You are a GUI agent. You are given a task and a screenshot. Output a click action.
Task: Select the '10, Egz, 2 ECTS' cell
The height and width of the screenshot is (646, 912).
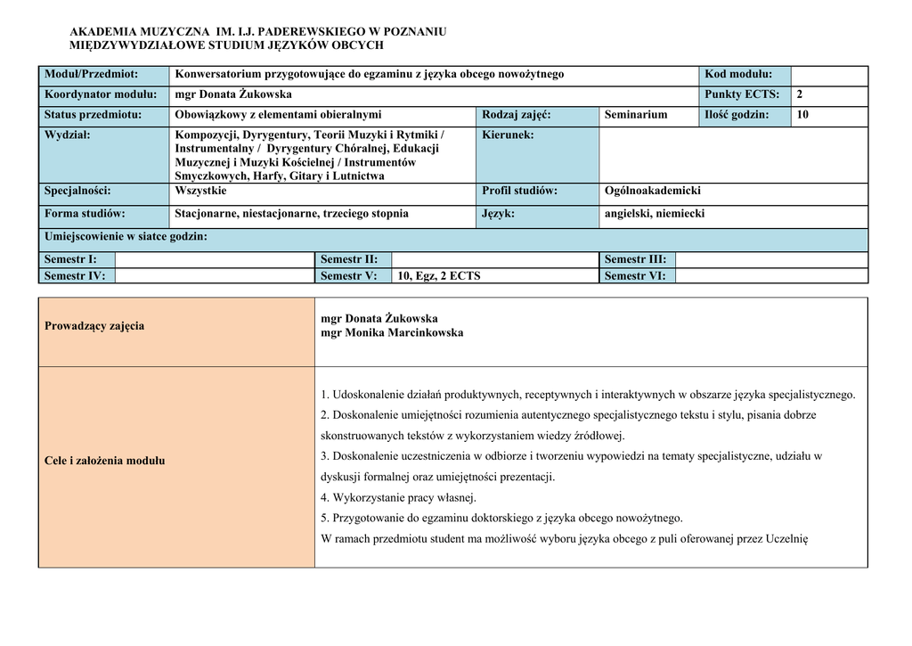(493, 276)
